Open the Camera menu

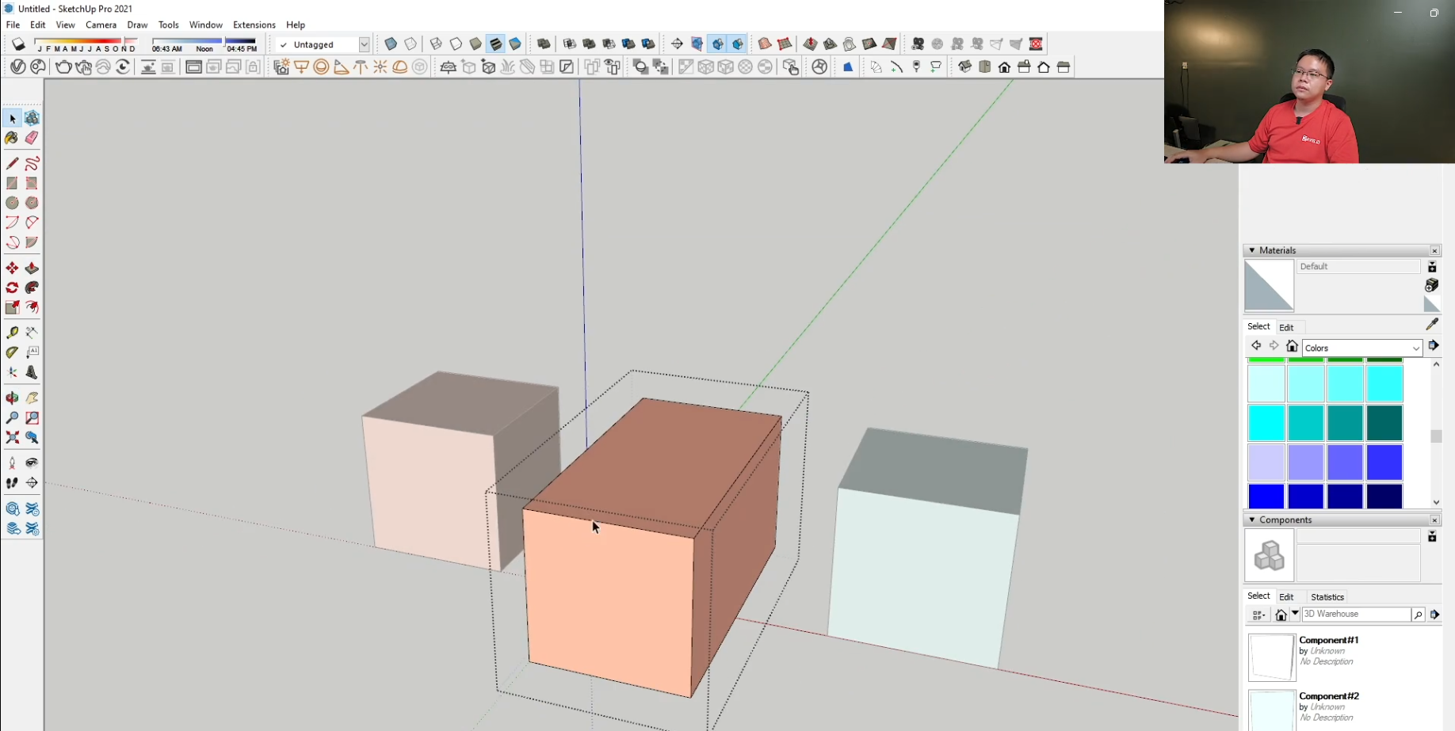[101, 25]
